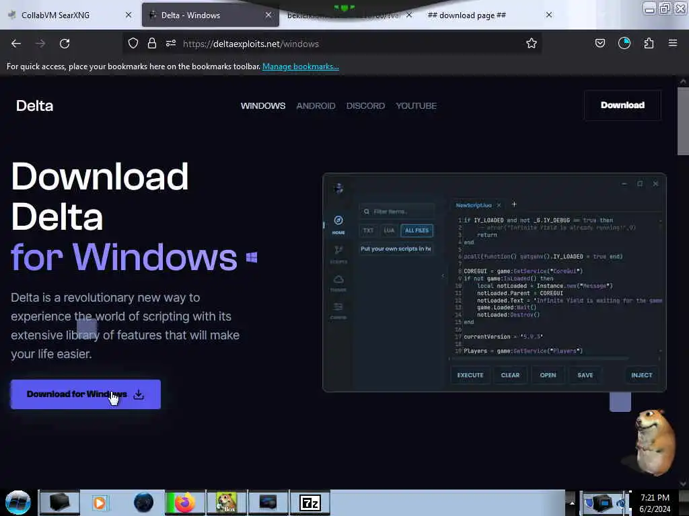The height and width of the screenshot is (516, 689).
Task: Open the 7z taskbar icon
Action: coord(310,503)
